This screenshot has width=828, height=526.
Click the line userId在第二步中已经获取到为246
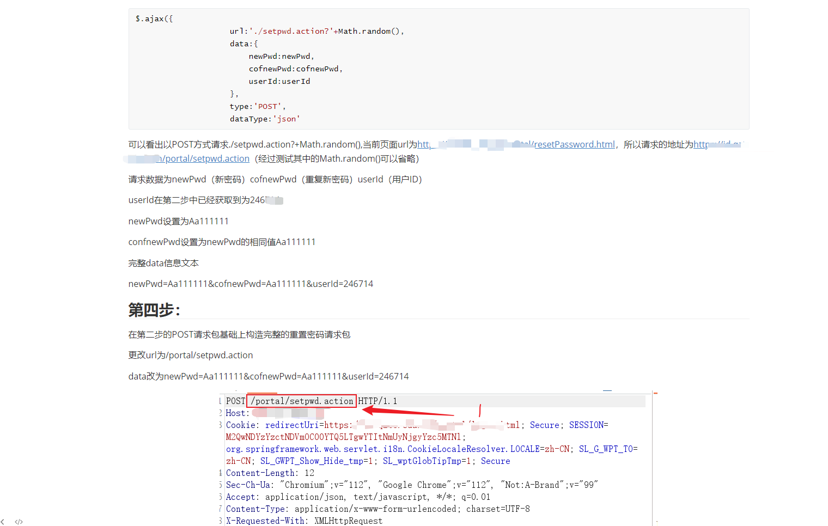(x=205, y=200)
